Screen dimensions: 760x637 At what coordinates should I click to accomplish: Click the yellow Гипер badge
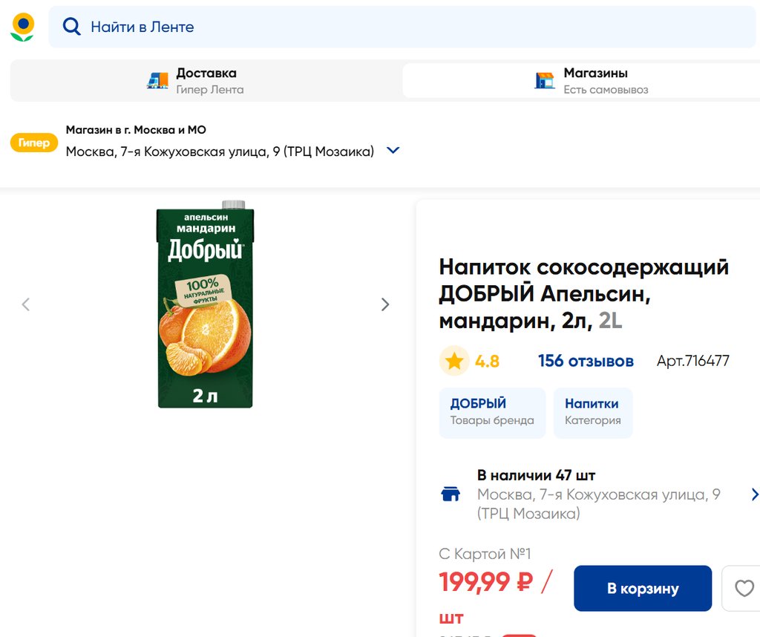coord(34,143)
